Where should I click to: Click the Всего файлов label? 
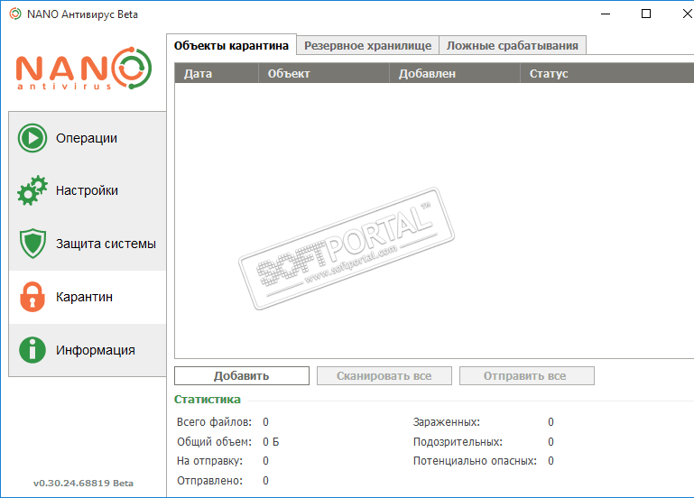tap(214, 422)
